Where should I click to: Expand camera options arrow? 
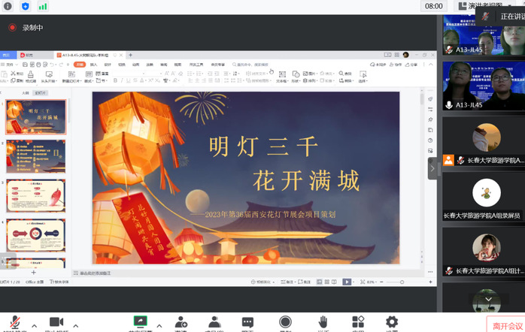(75, 324)
